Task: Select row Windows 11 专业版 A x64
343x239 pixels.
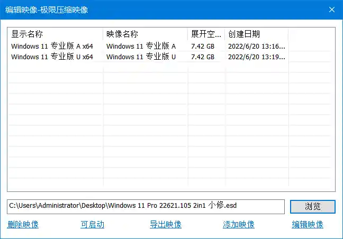Action: click(x=52, y=46)
